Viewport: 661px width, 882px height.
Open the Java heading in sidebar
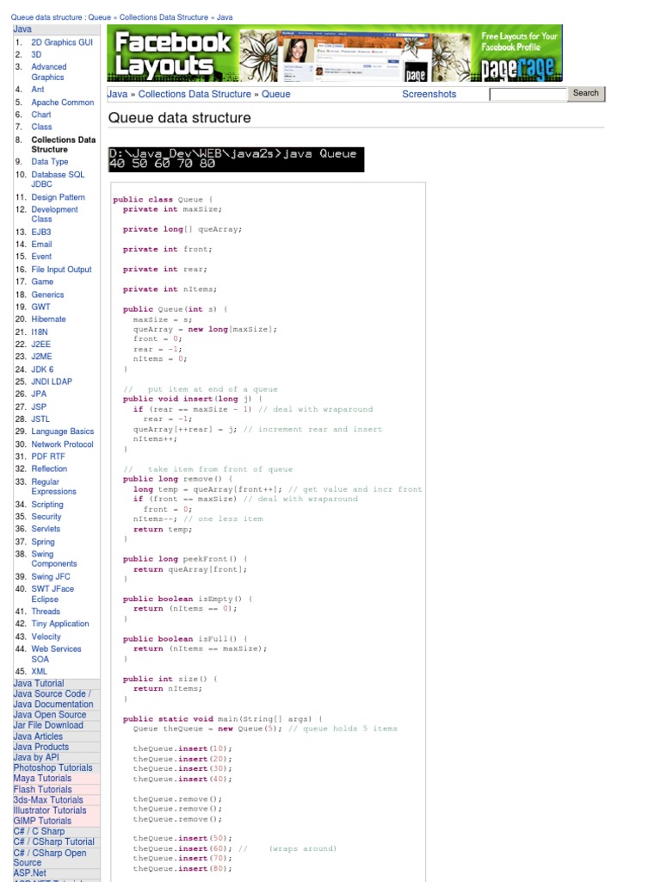pyautogui.click(x=22, y=29)
